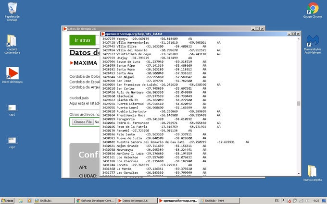Click the scroll up arrow of city list

coord(299,39)
